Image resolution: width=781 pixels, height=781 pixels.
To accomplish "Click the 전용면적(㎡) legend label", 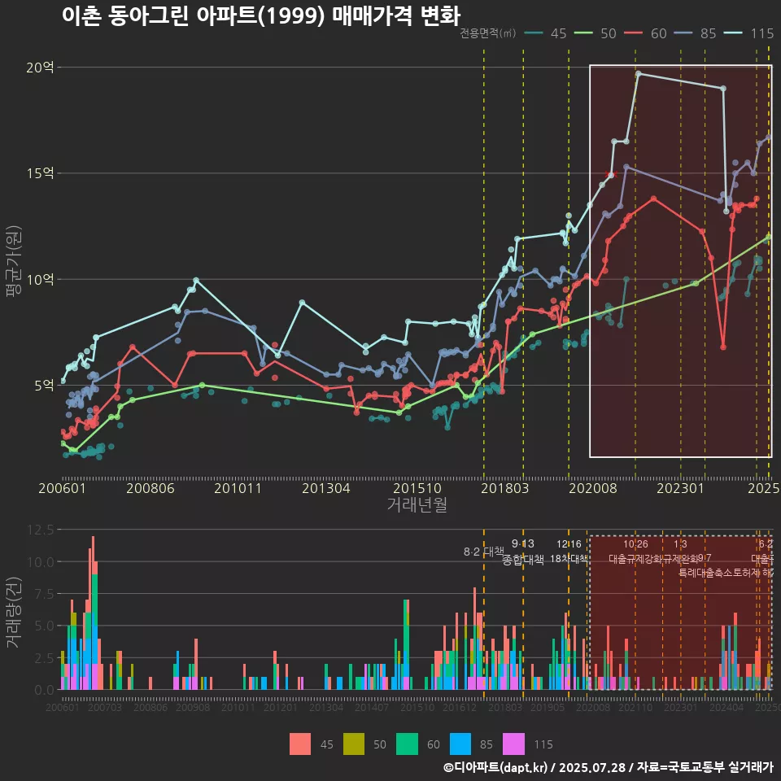I will click(487, 33).
